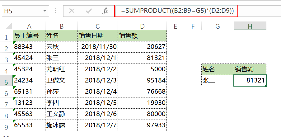Click the formula bar vertical dots handle

point(56,11)
